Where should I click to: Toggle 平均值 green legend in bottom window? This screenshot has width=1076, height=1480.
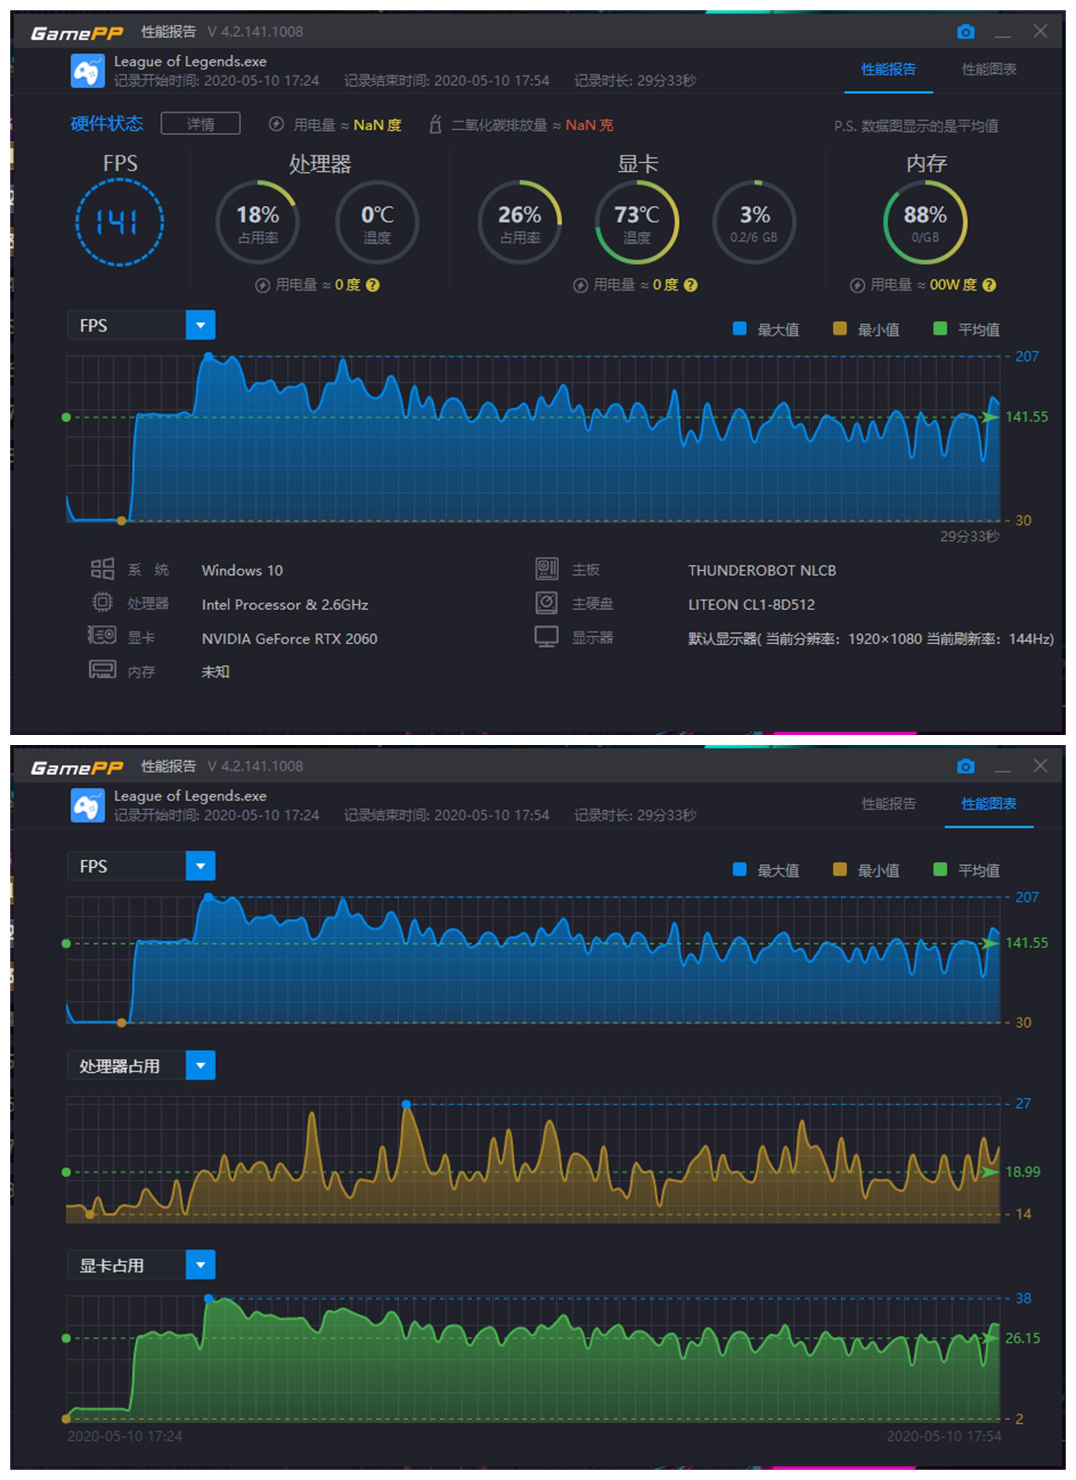pos(940,869)
